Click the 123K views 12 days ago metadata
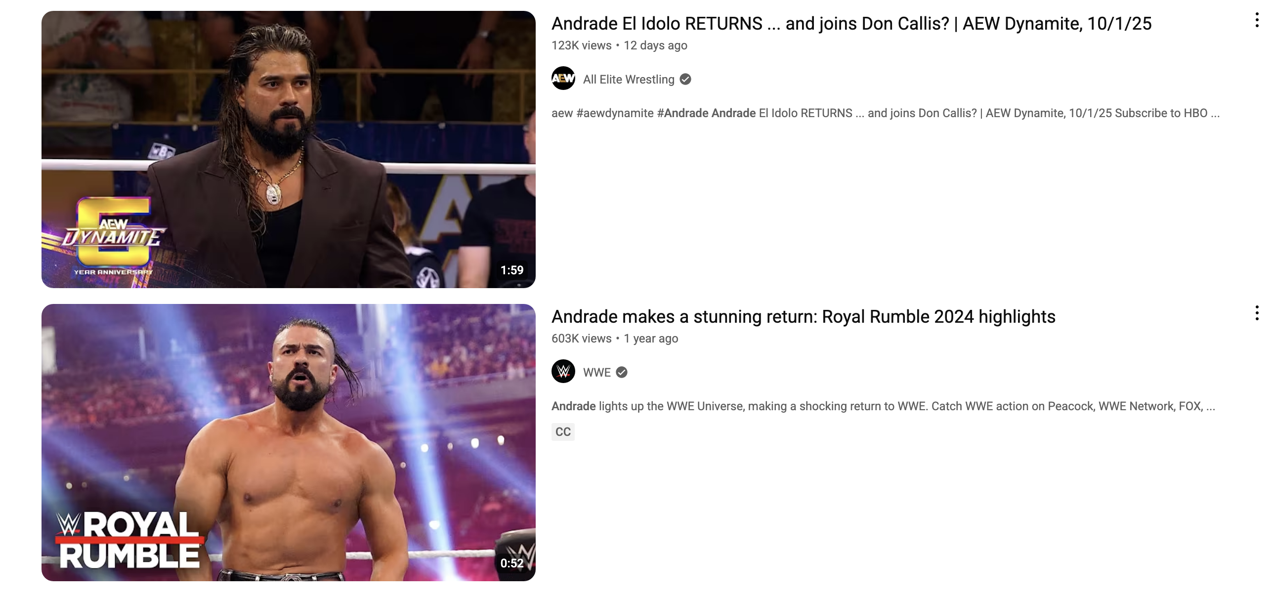 (x=619, y=45)
